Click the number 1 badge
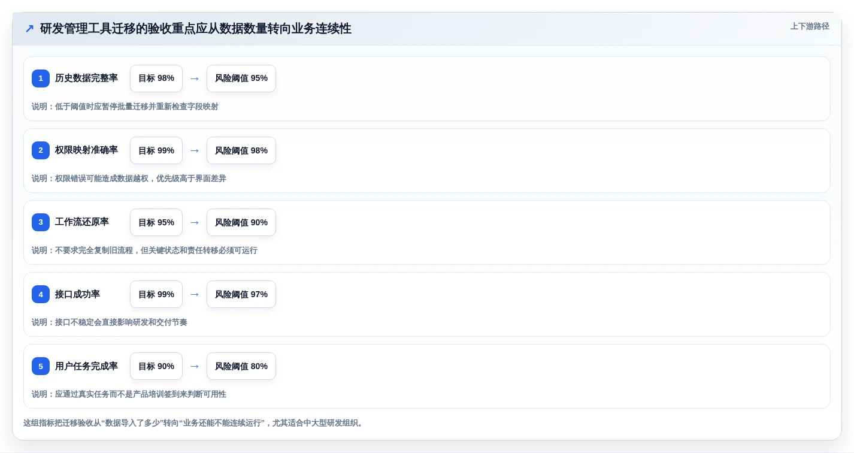This screenshot has width=854, height=453. [41, 78]
